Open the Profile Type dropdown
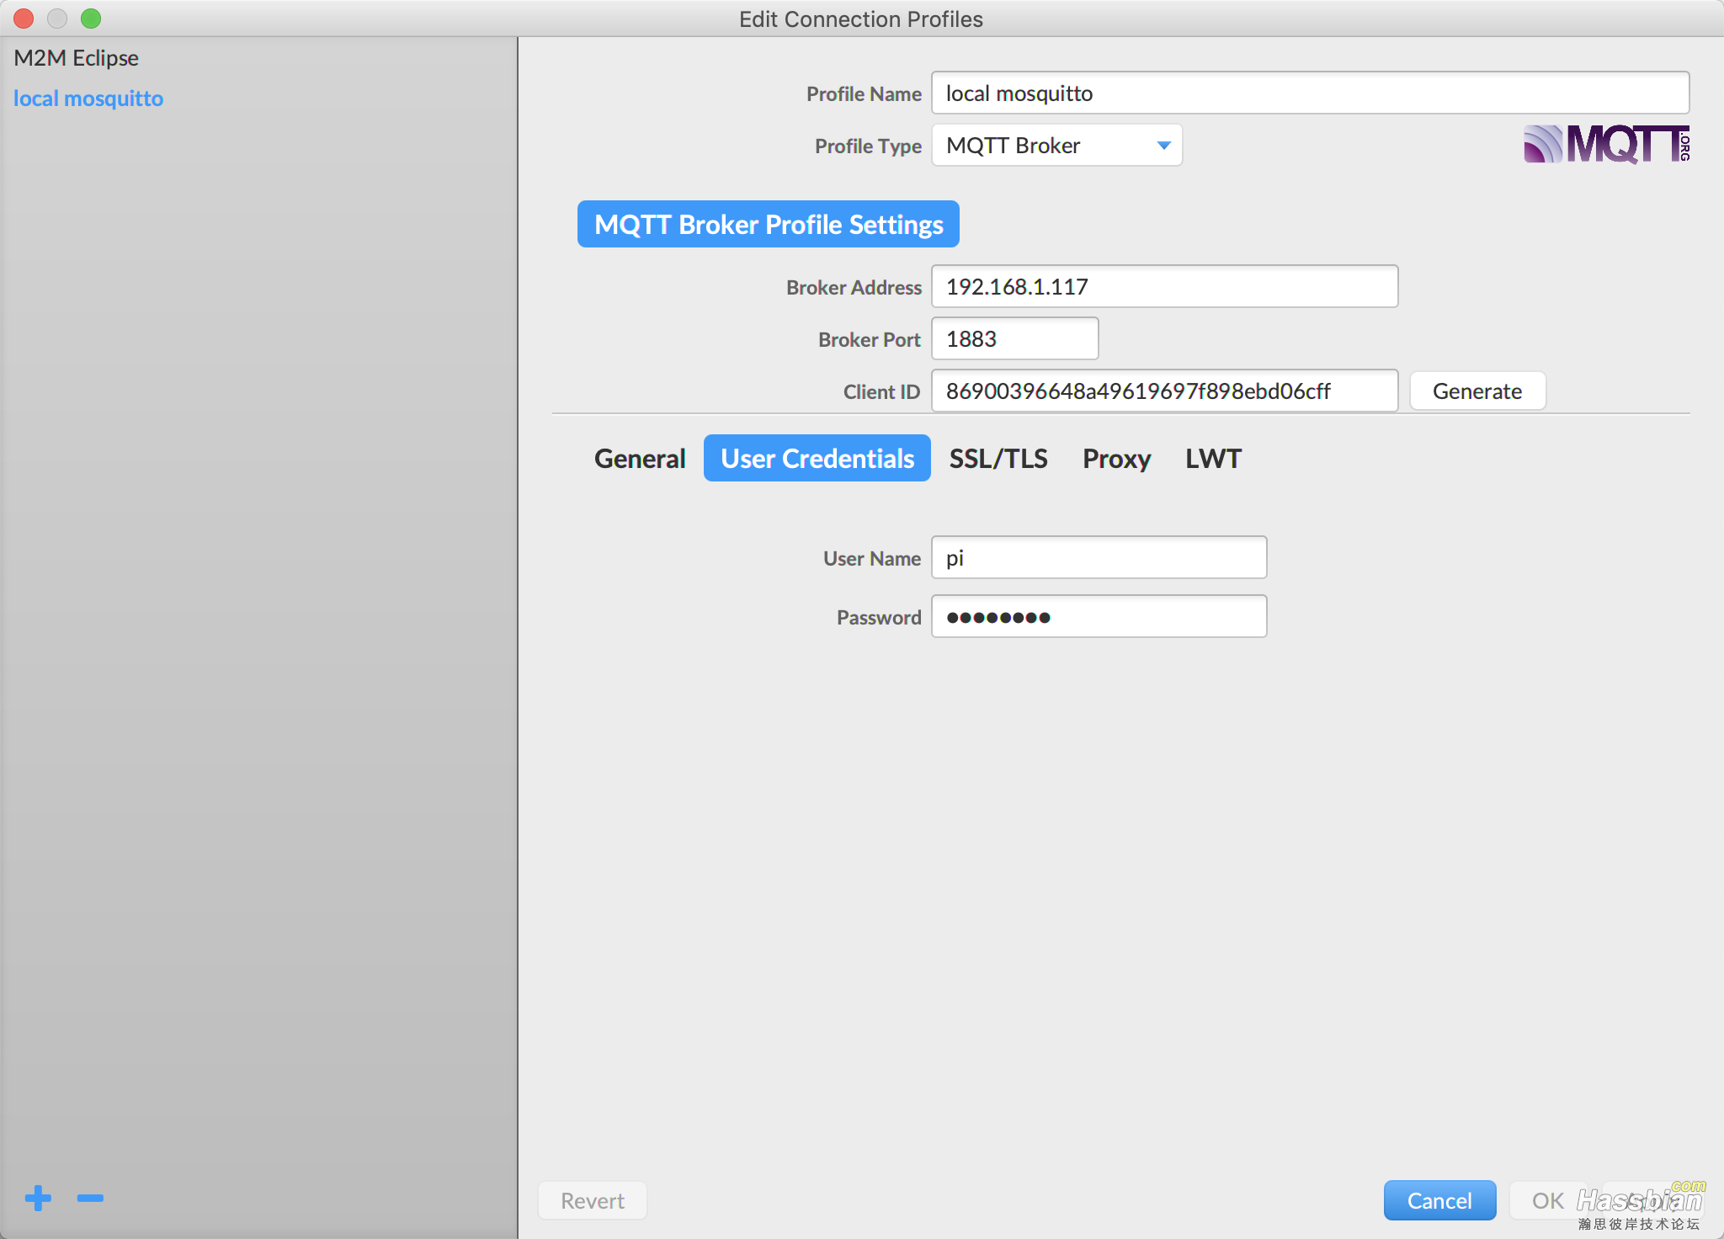The image size is (1724, 1239). pos(1056,146)
